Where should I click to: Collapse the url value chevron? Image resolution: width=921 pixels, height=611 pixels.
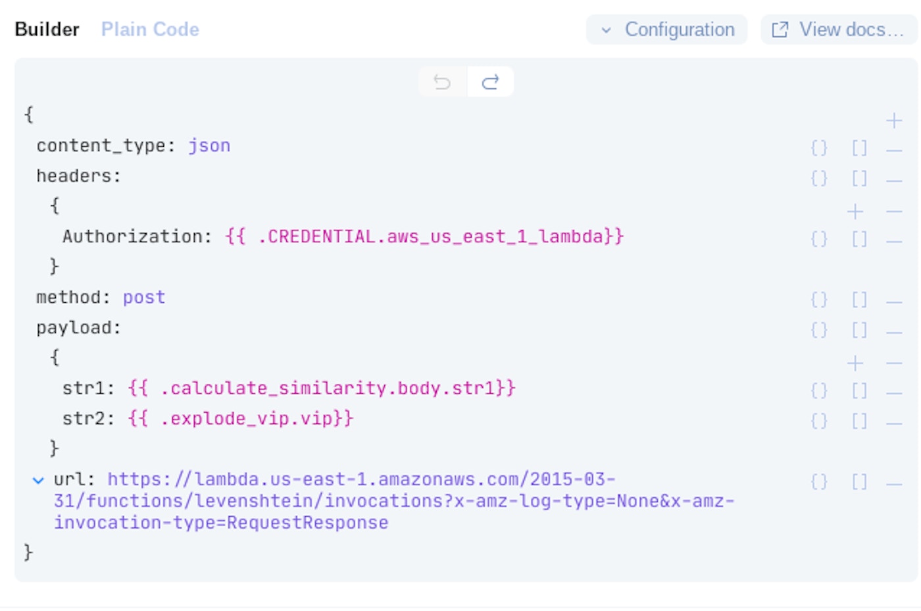pos(38,481)
